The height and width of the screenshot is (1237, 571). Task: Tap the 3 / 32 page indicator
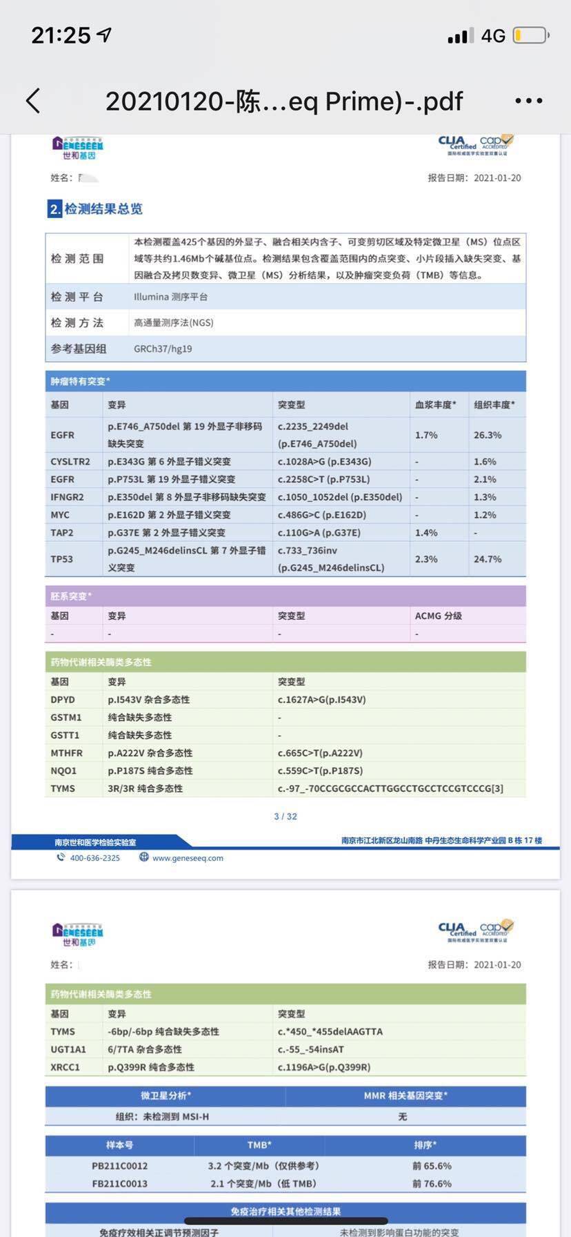(285, 816)
